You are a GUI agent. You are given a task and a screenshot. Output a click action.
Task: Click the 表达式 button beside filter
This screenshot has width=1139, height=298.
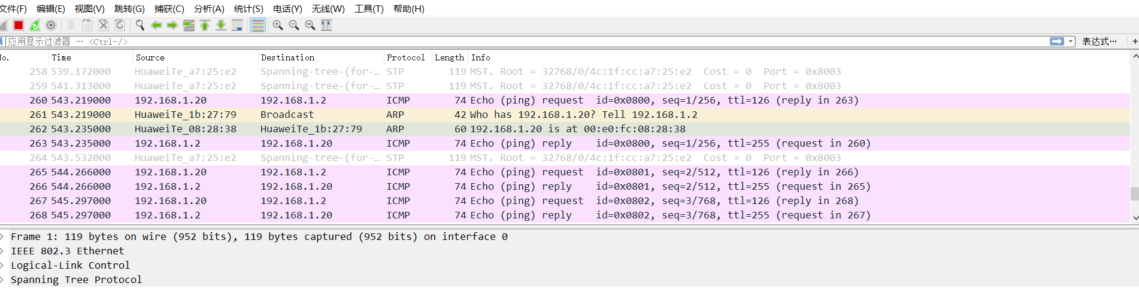pos(1099,41)
